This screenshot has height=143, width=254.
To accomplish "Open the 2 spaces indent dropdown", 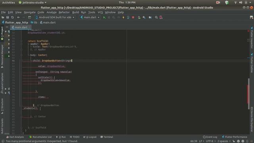I will click(x=224, y=141).
